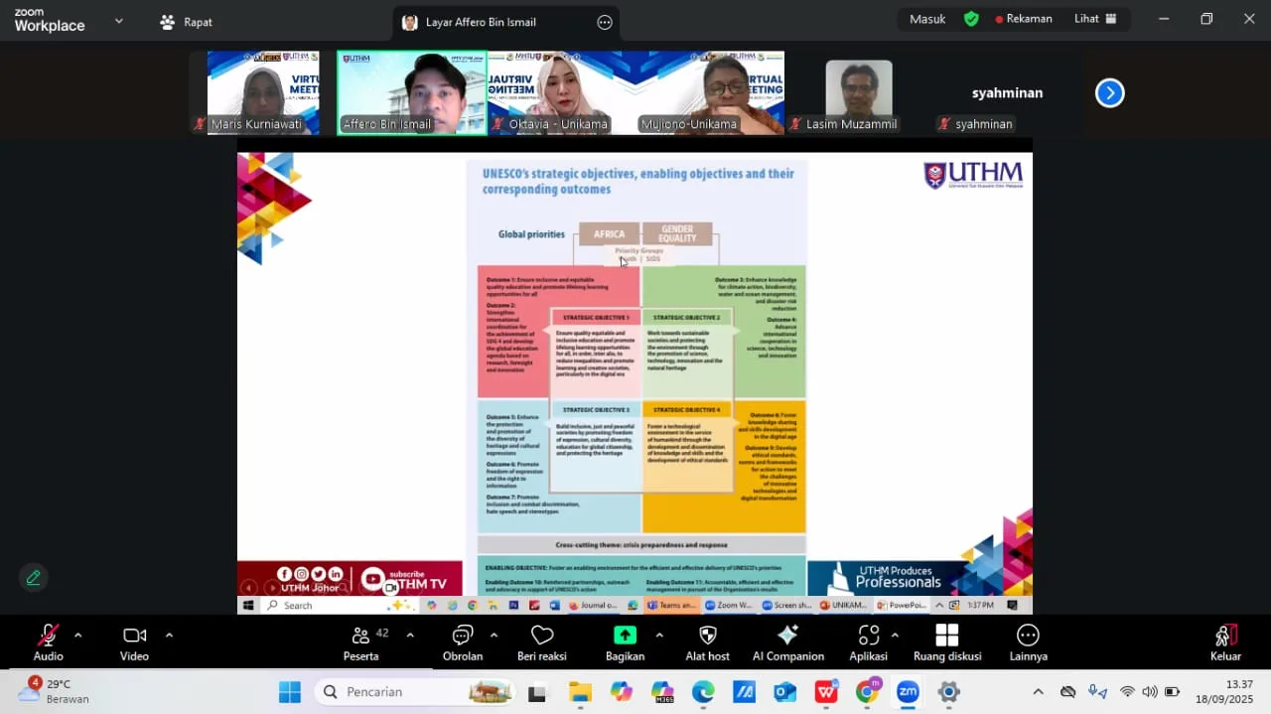
Task: Click the green encryption shield icon
Action: [x=971, y=19]
